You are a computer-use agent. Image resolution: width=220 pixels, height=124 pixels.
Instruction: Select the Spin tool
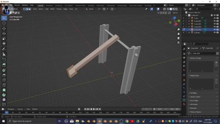tap(4, 95)
